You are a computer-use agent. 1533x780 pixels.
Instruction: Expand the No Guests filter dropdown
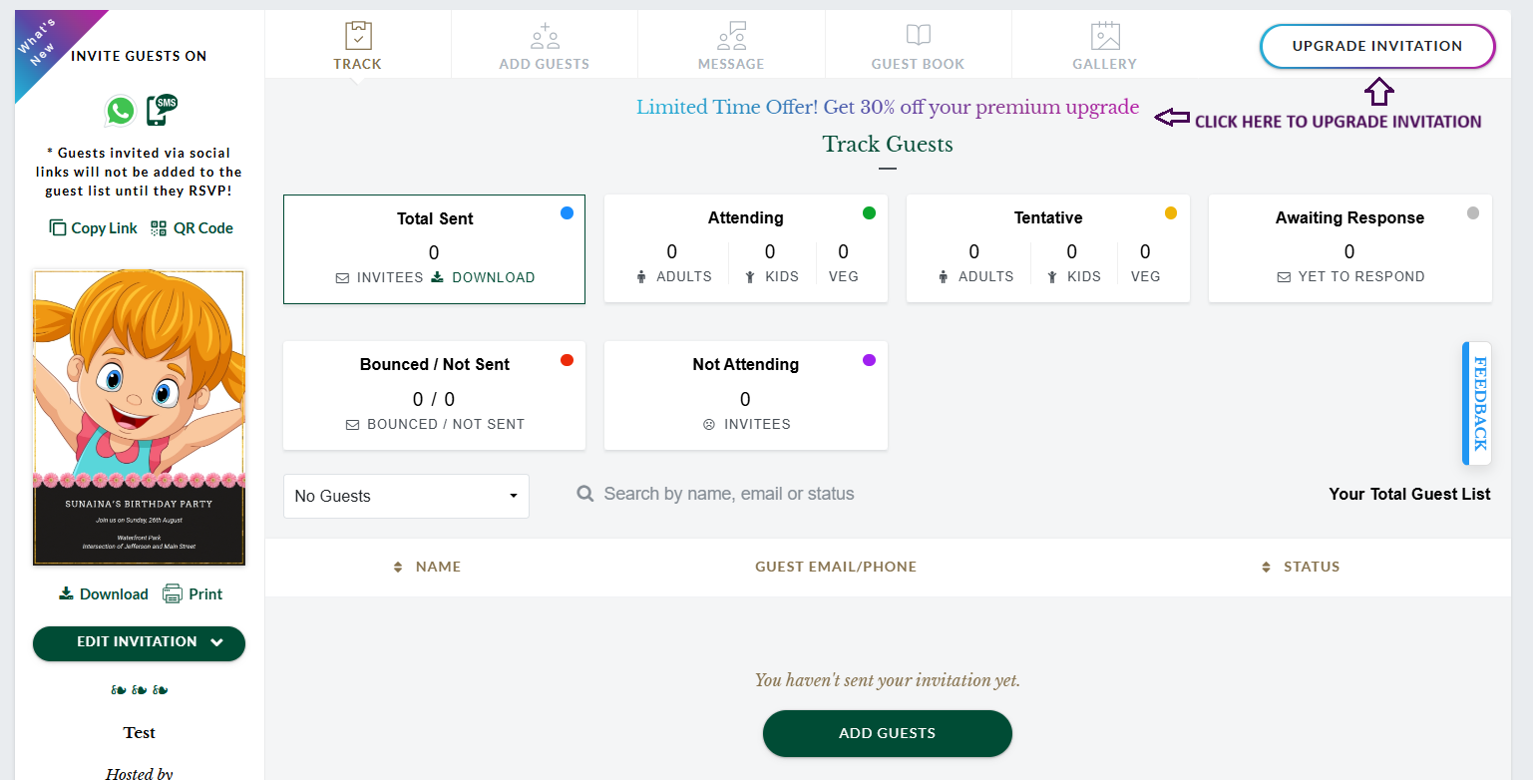[406, 497]
